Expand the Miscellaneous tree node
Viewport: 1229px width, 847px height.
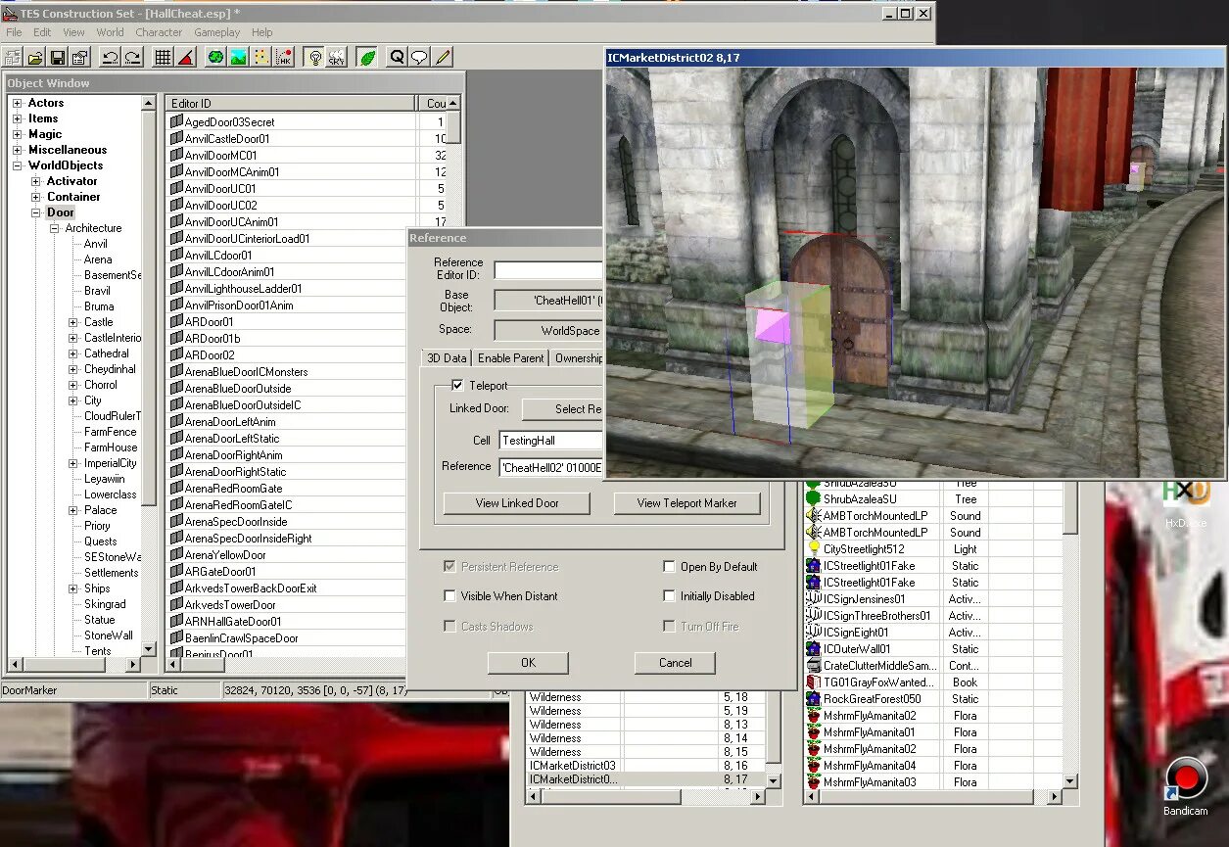pyautogui.click(x=17, y=150)
